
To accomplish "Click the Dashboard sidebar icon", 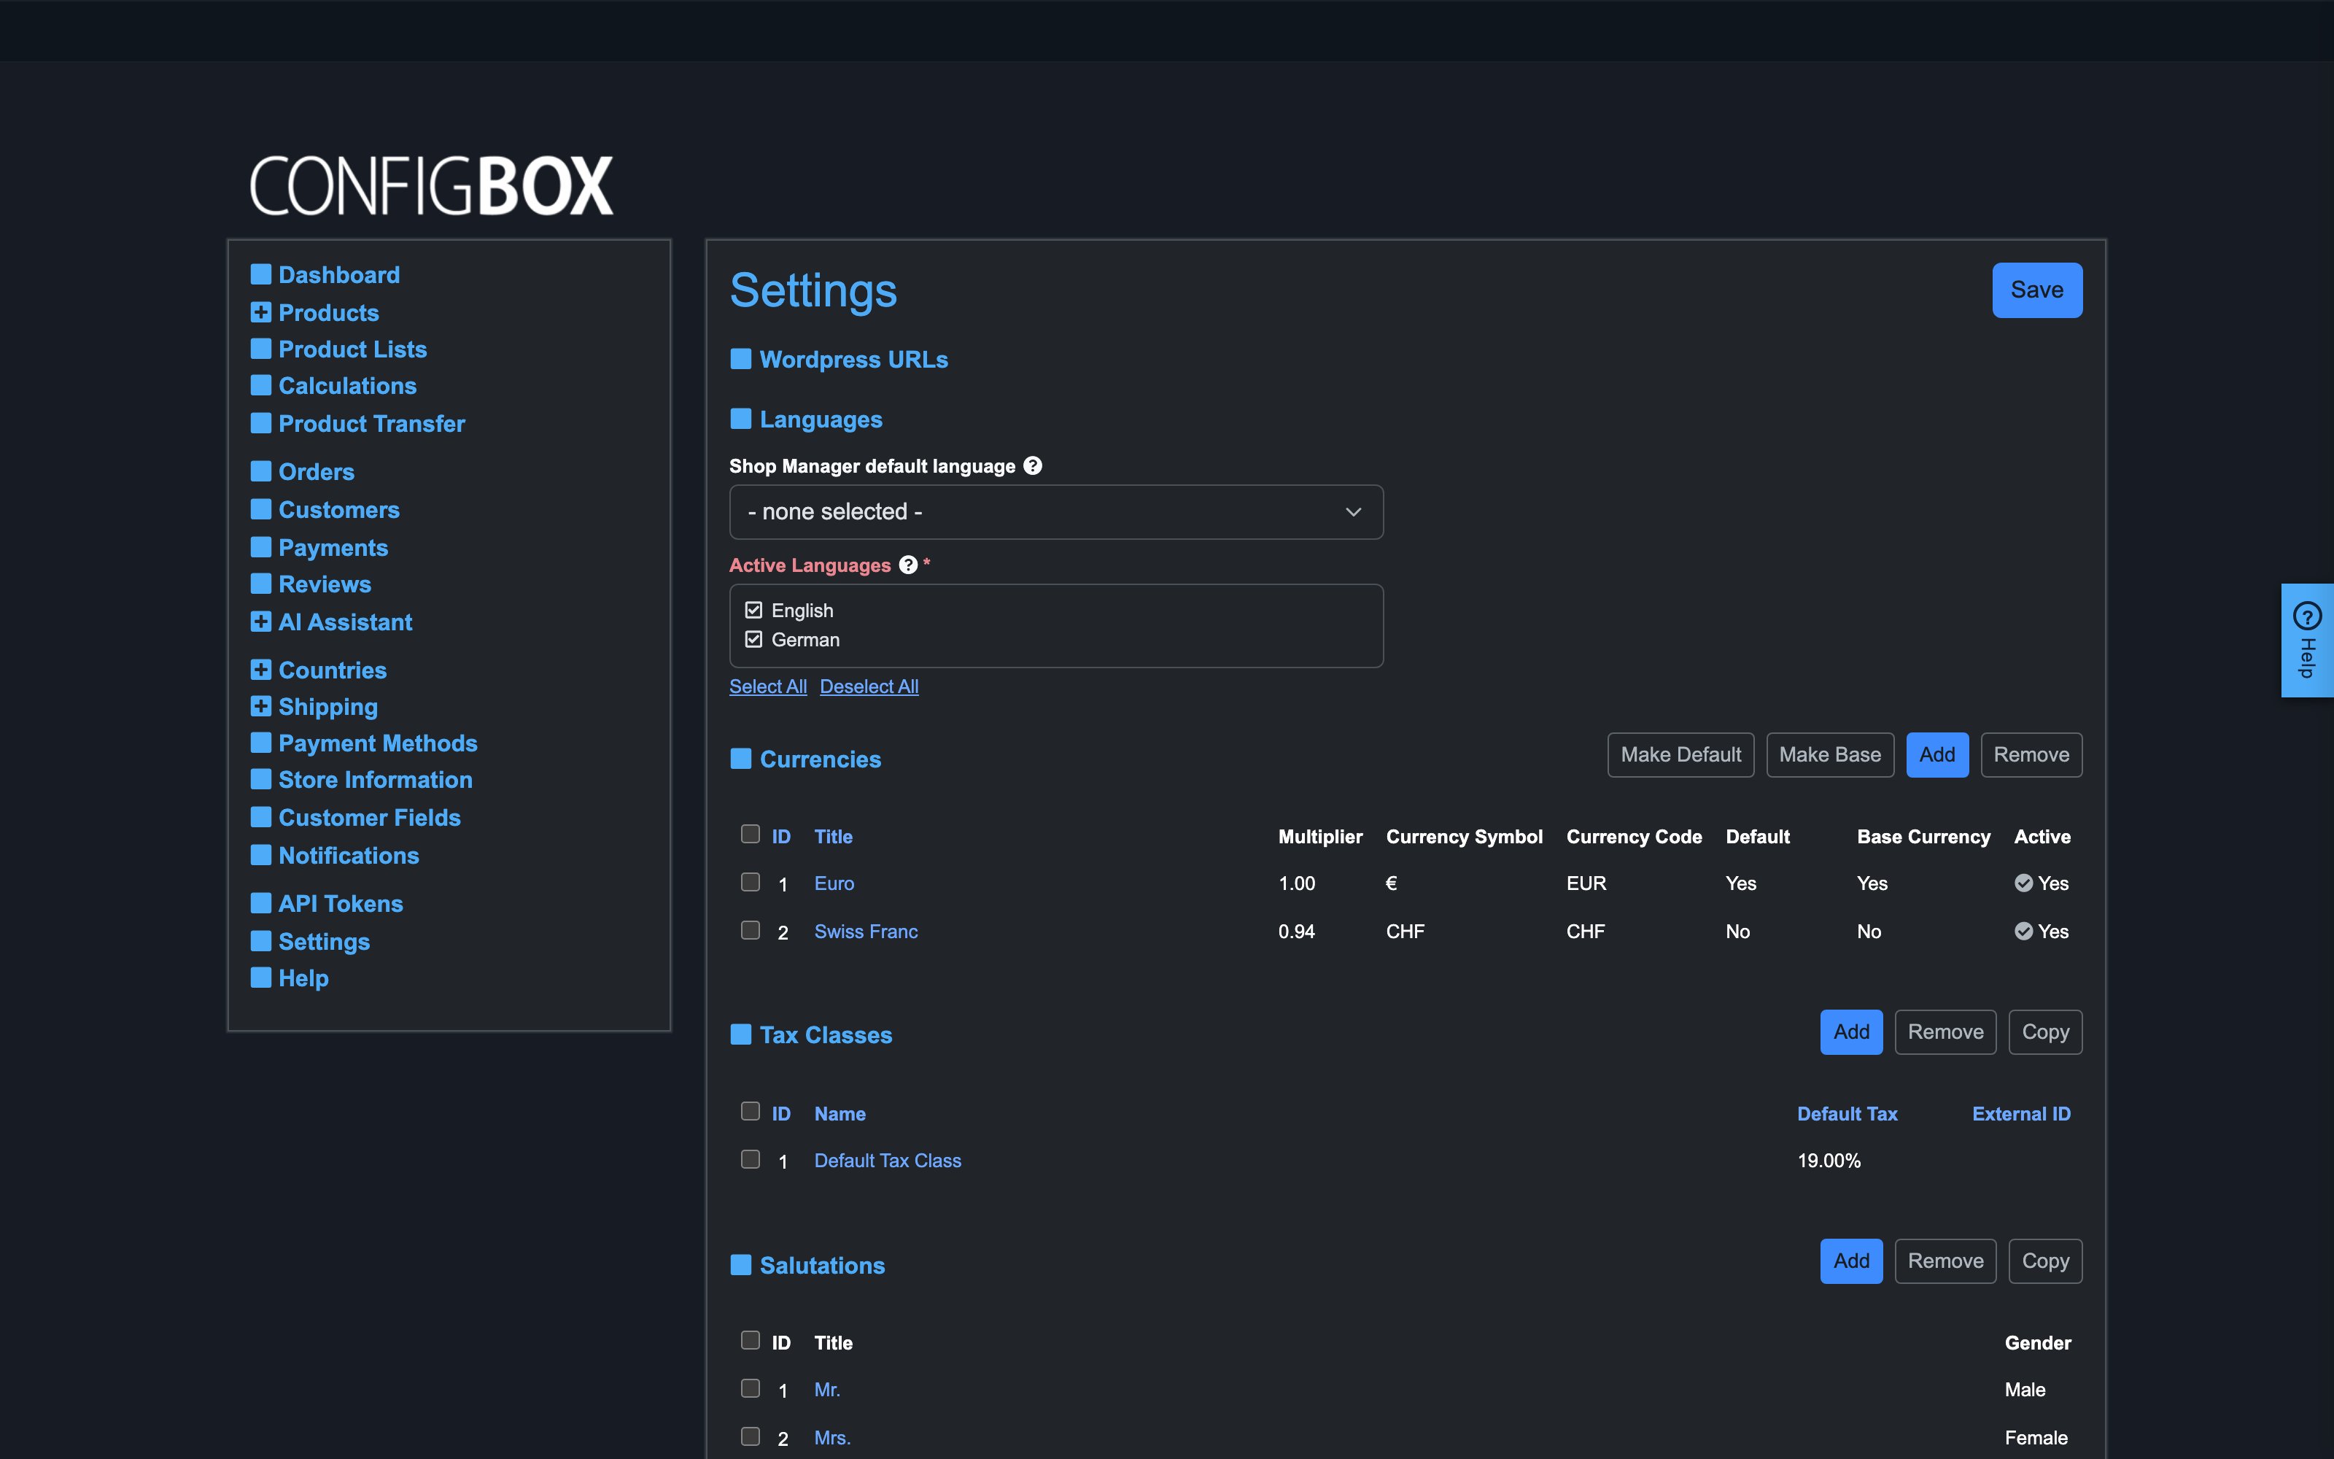I will pyautogui.click(x=260, y=274).
